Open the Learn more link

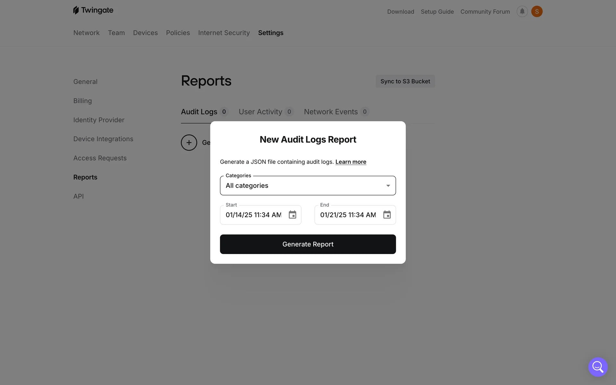point(351,162)
